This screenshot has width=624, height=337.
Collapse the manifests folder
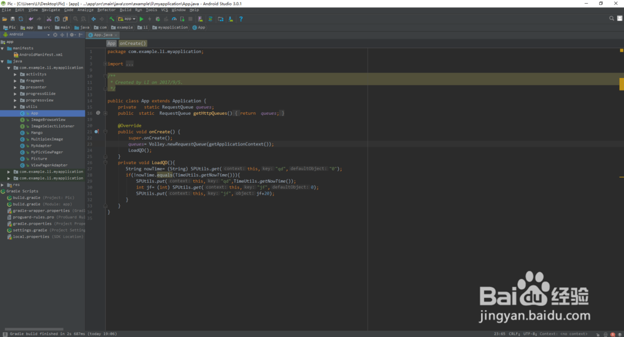pyautogui.click(x=2, y=48)
